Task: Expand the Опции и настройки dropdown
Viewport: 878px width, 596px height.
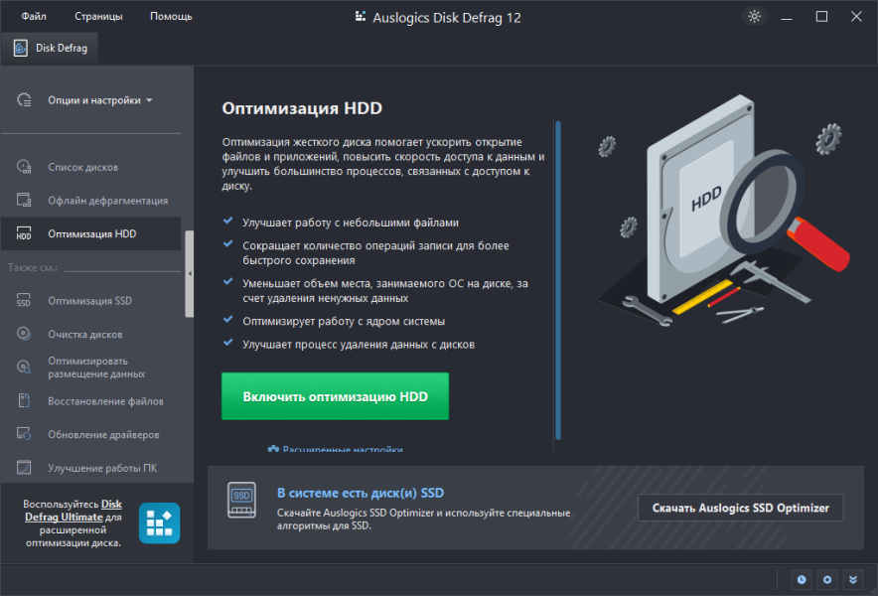Action: [99, 100]
